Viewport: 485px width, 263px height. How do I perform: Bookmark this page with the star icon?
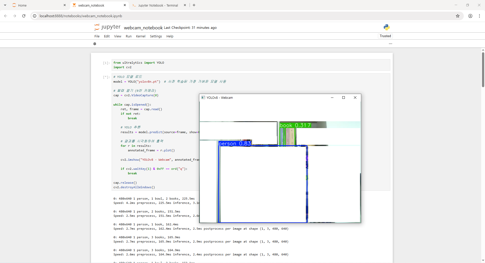click(x=458, y=16)
